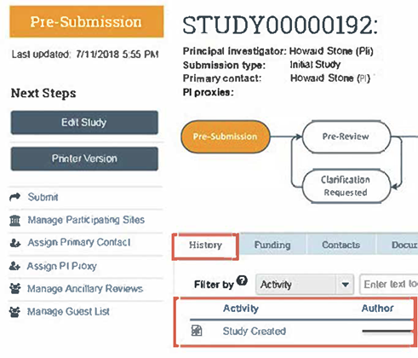Open the Study Created activity link

click(255, 331)
